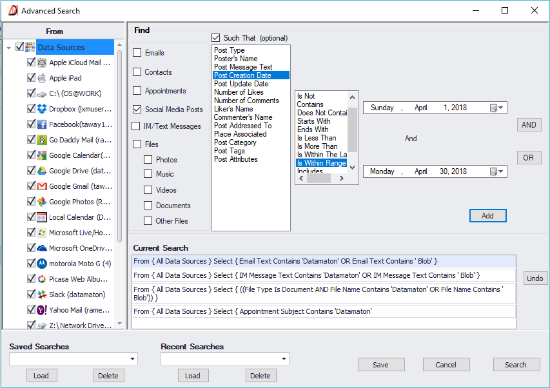Screen dimensions: 550x388
Task: Choose 'Is More Than' operator
Action: tap(317, 146)
